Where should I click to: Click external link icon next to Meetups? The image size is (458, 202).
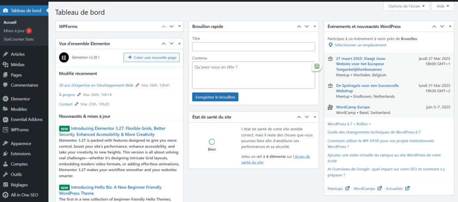click(x=347, y=188)
